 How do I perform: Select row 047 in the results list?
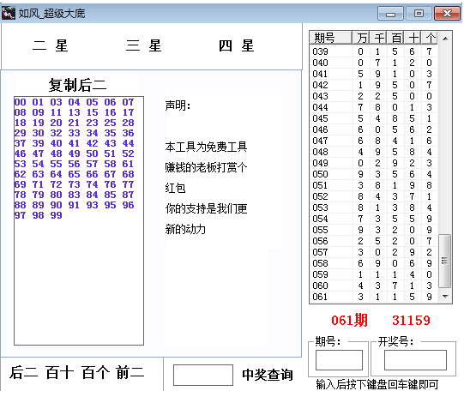point(374,141)
